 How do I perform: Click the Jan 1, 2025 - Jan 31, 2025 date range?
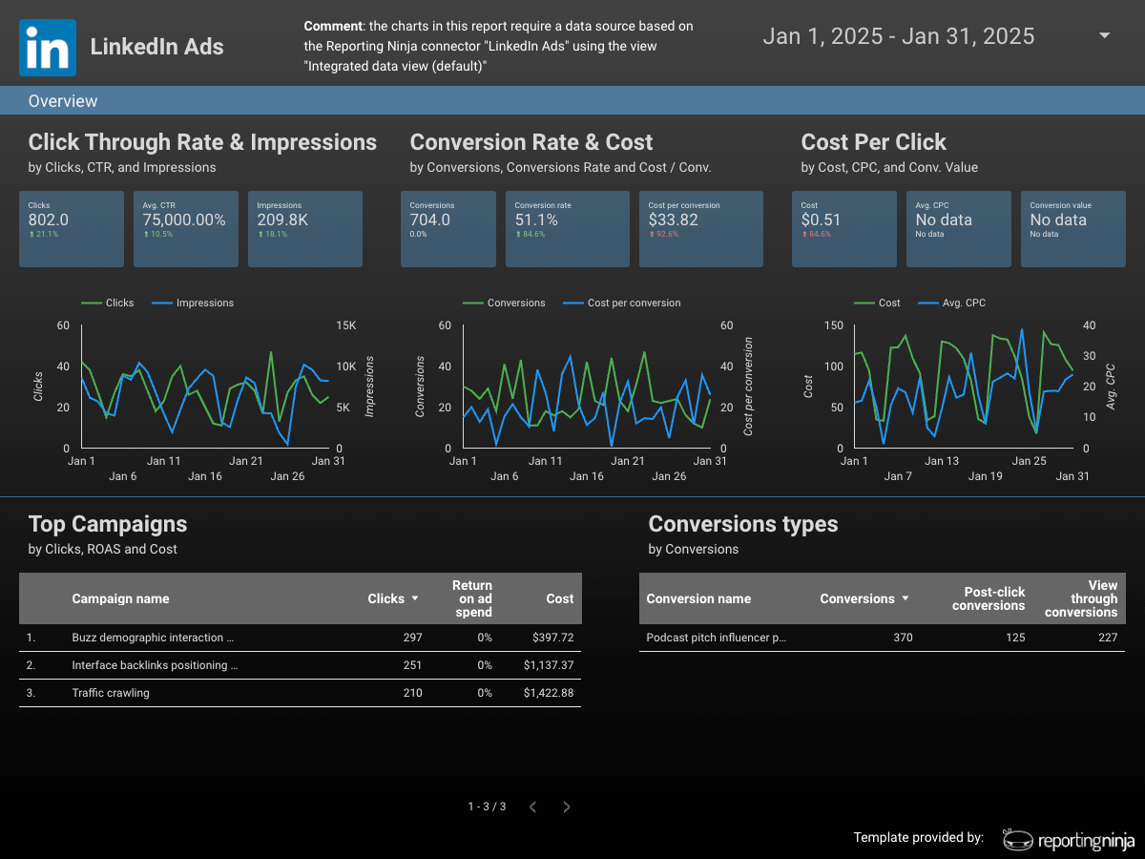[899, 36]
